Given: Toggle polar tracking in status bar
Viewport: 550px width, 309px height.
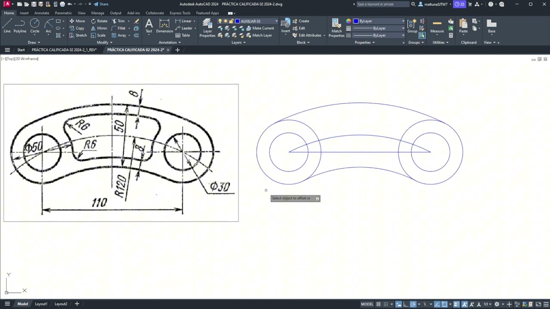Looking at the screenshot, I should coord(413,304).
